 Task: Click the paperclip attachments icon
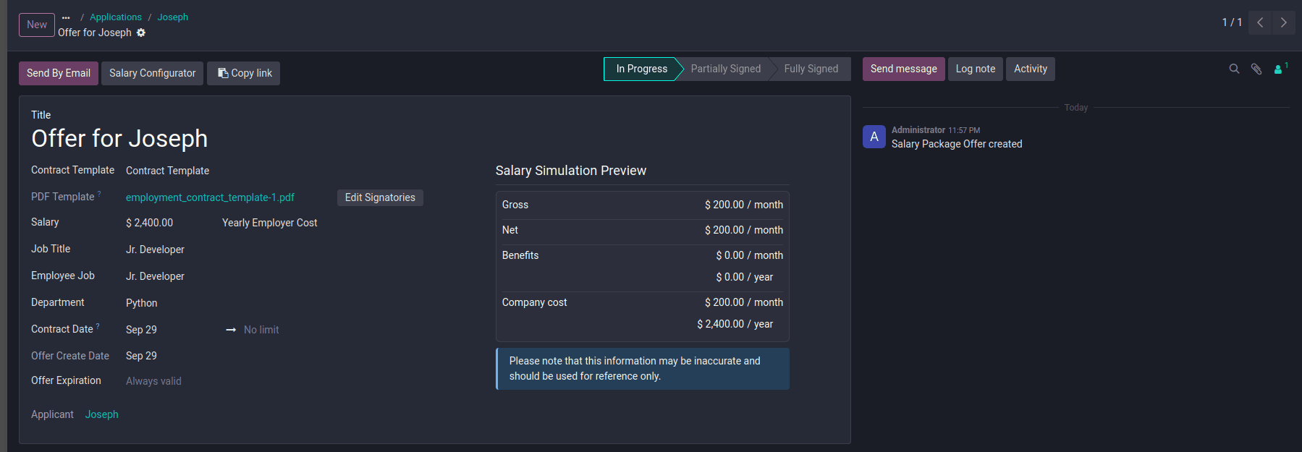(1256, 69)
